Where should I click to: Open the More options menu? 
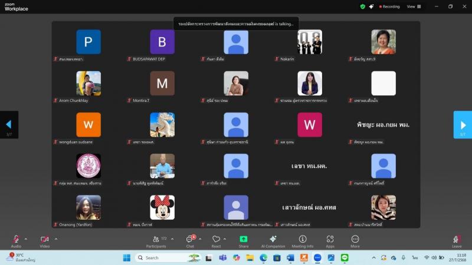point(355,241)
